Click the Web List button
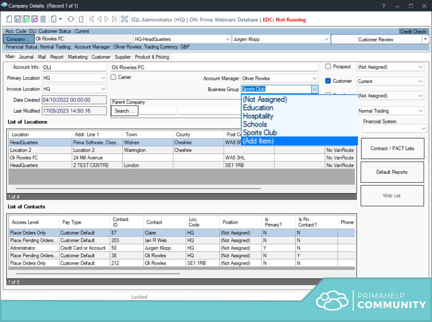This screenshot has height=322, width=432. click(x=392, y=196)
